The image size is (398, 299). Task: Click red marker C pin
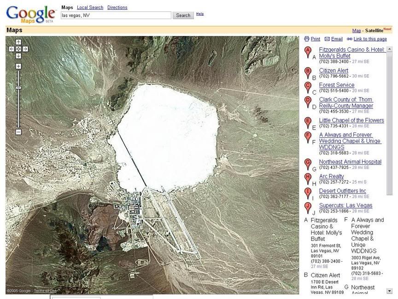tap(308, 88)
